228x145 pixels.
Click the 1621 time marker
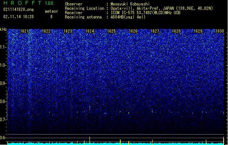click(x=24, y=31)
